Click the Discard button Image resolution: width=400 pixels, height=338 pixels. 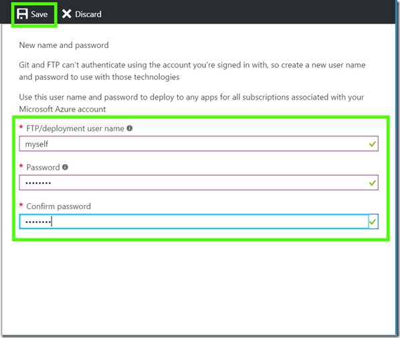[82, 14]
